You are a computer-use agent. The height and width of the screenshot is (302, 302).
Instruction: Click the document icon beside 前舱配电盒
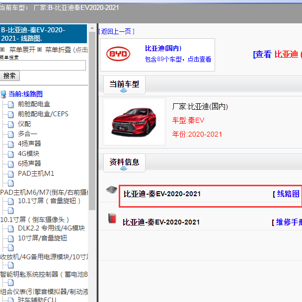(11, 105)
